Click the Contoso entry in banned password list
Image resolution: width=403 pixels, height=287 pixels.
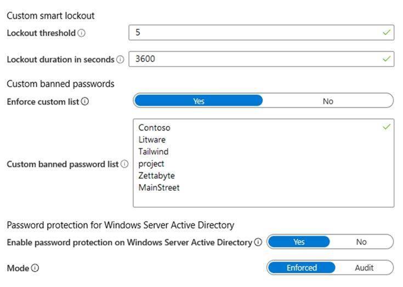[154, 128]
